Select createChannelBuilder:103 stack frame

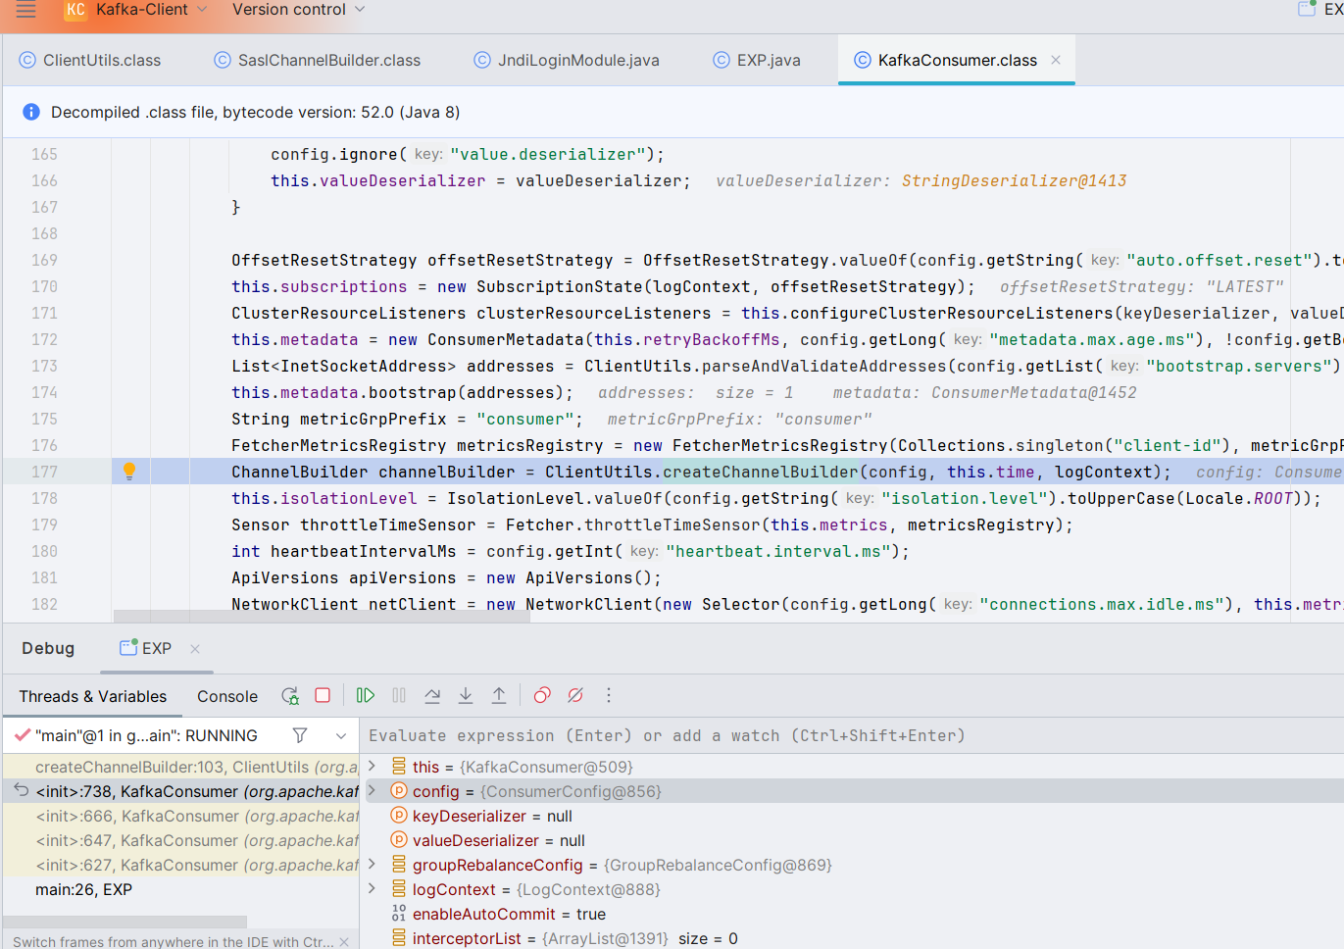coord(181,767)
